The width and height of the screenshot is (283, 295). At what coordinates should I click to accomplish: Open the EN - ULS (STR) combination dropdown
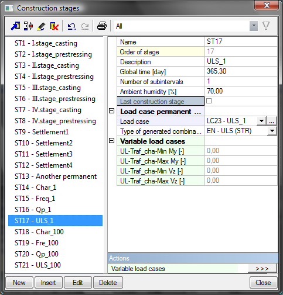pos(272,131)
